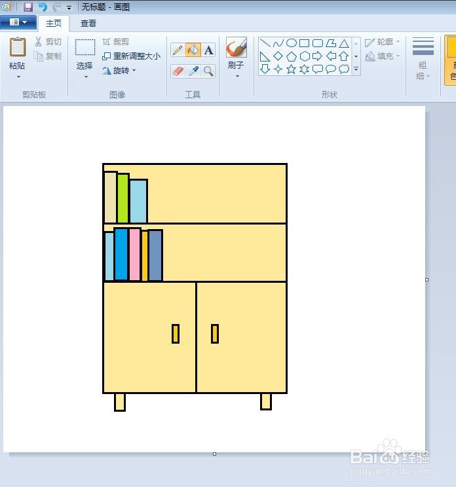Open the Outline dropdown

[x=383, y=42]
